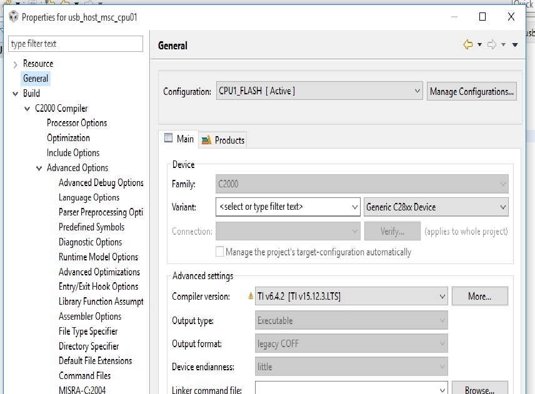This screenshot has width=535, height=394.
Task: Click the C2000 Compiler label
Action: coord(61,109)
